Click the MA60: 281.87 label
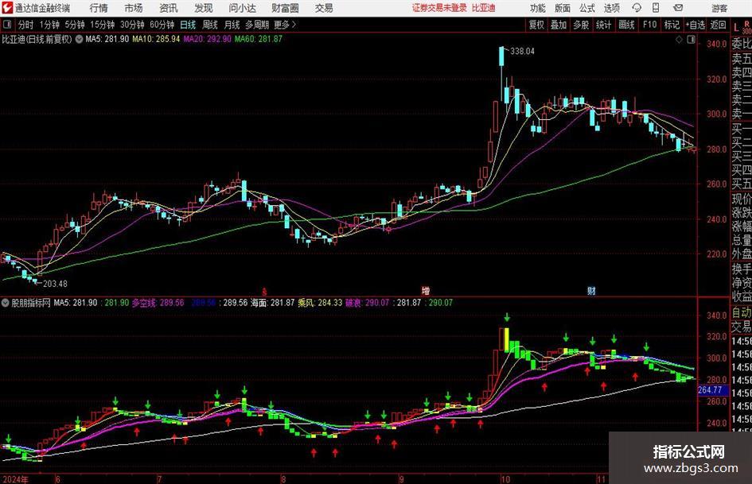752x484 pixels. pyautogui.click(x=259, y=39)
